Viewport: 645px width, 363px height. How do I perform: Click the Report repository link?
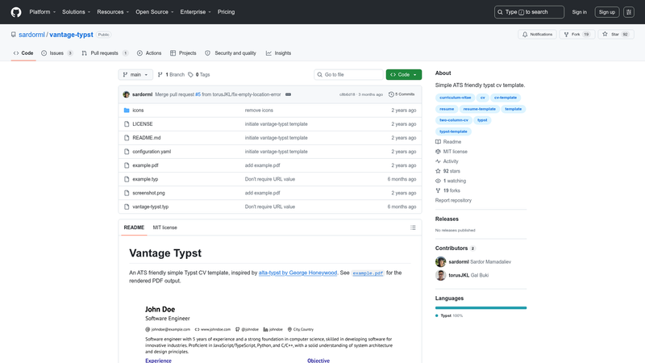point(453,200)
